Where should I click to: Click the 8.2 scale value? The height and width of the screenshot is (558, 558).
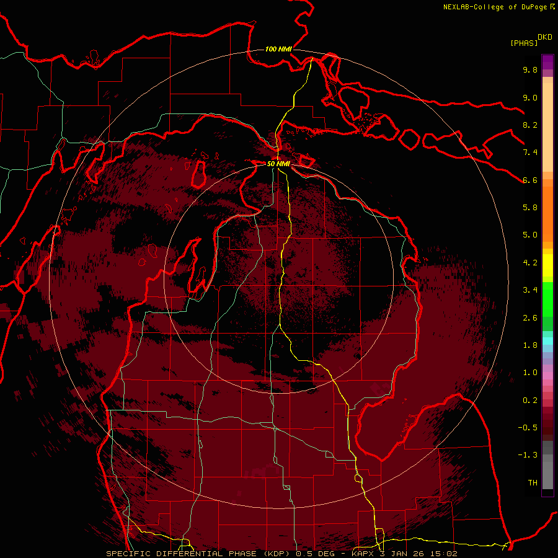coord(530,125)
